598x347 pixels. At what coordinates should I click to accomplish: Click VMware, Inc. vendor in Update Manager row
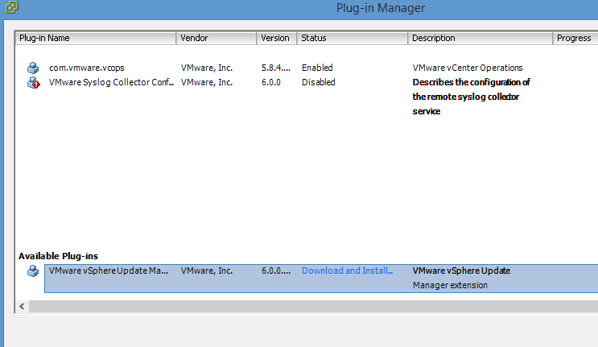tap(206, 271)
